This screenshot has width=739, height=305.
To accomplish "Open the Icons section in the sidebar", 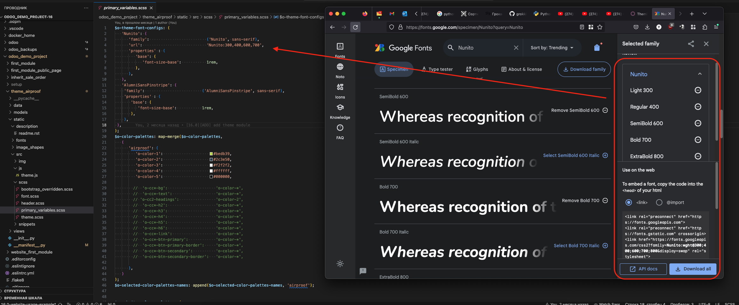I will (x=340, y=91).
